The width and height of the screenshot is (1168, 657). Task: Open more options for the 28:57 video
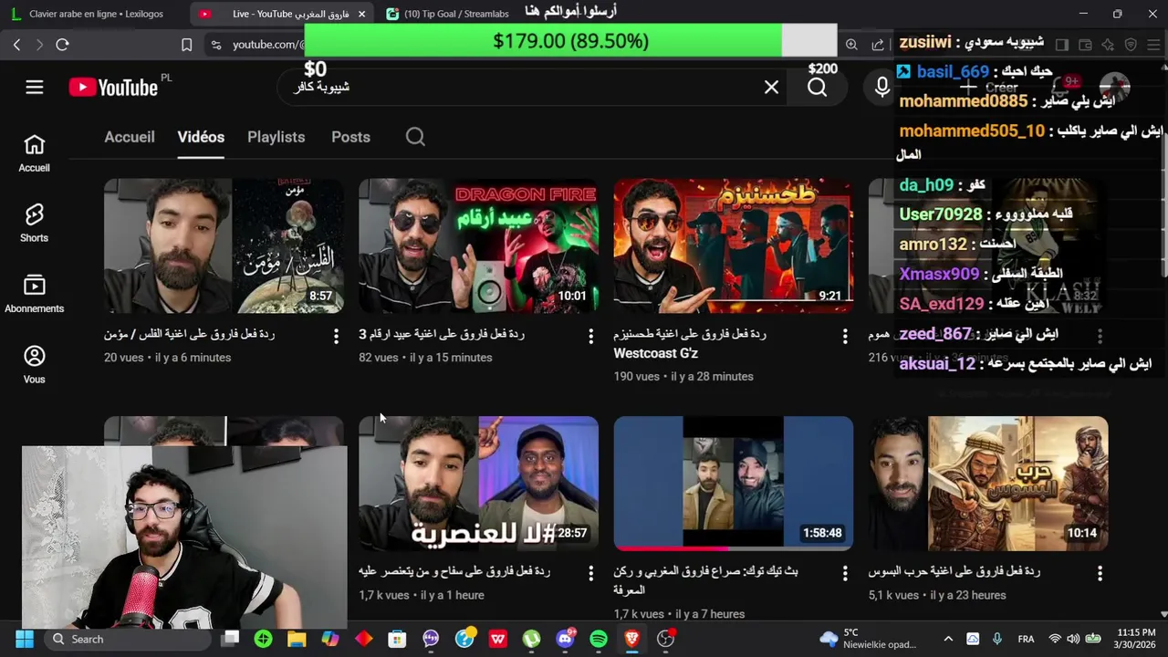(590, 573)
